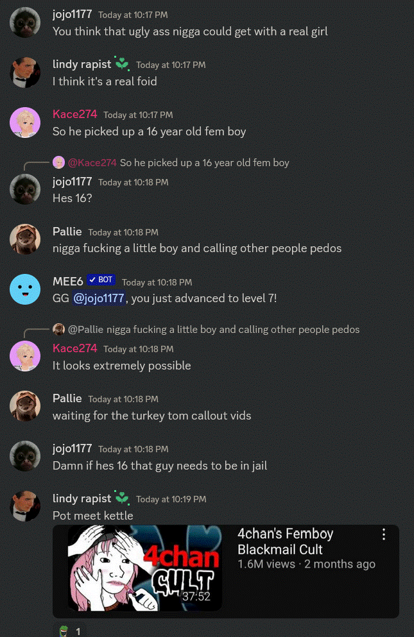Click the MEE6 username
Viewport: 414px width, 637px height.
(68, 281)
